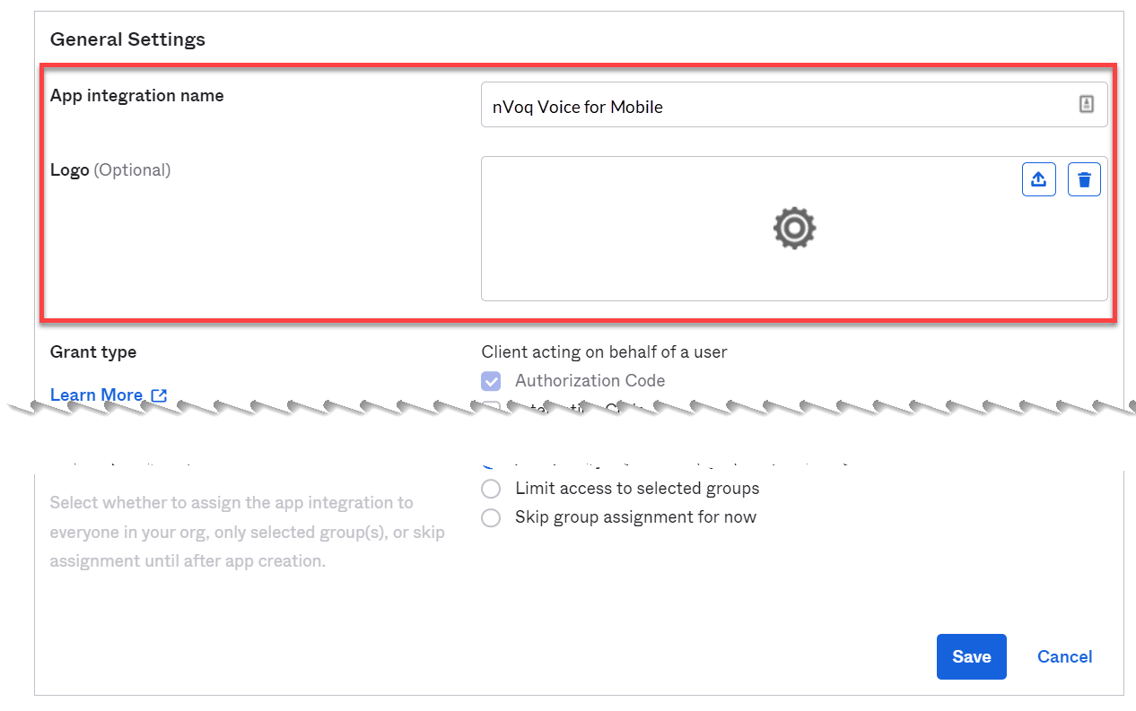Viewport: 1136px width, 711px height.
Task: Click the gear image inside the logo preview box
Action: (793, 228)
